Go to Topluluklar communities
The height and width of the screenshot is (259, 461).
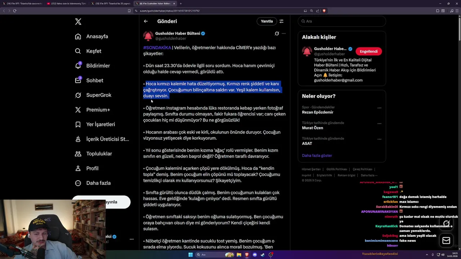pos(93,154)
